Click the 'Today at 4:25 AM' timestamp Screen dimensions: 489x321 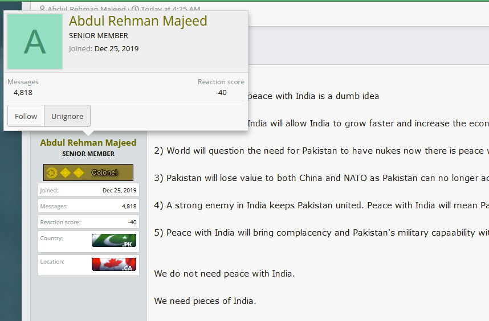coord(170,9)
